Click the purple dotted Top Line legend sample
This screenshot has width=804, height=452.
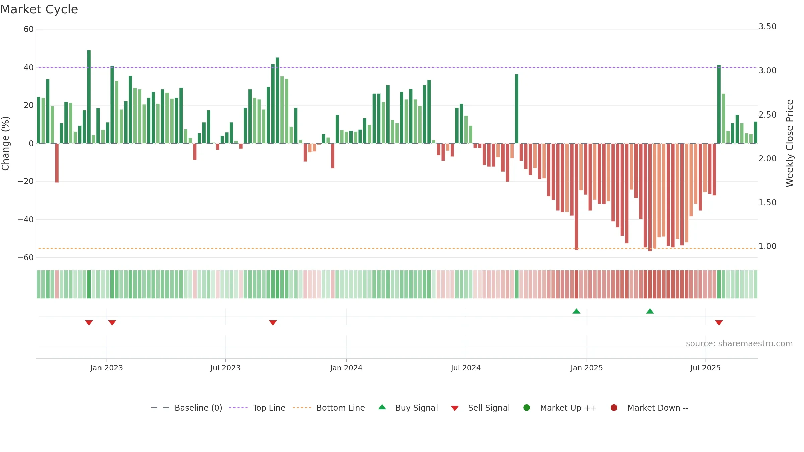(x=238, y=408)
